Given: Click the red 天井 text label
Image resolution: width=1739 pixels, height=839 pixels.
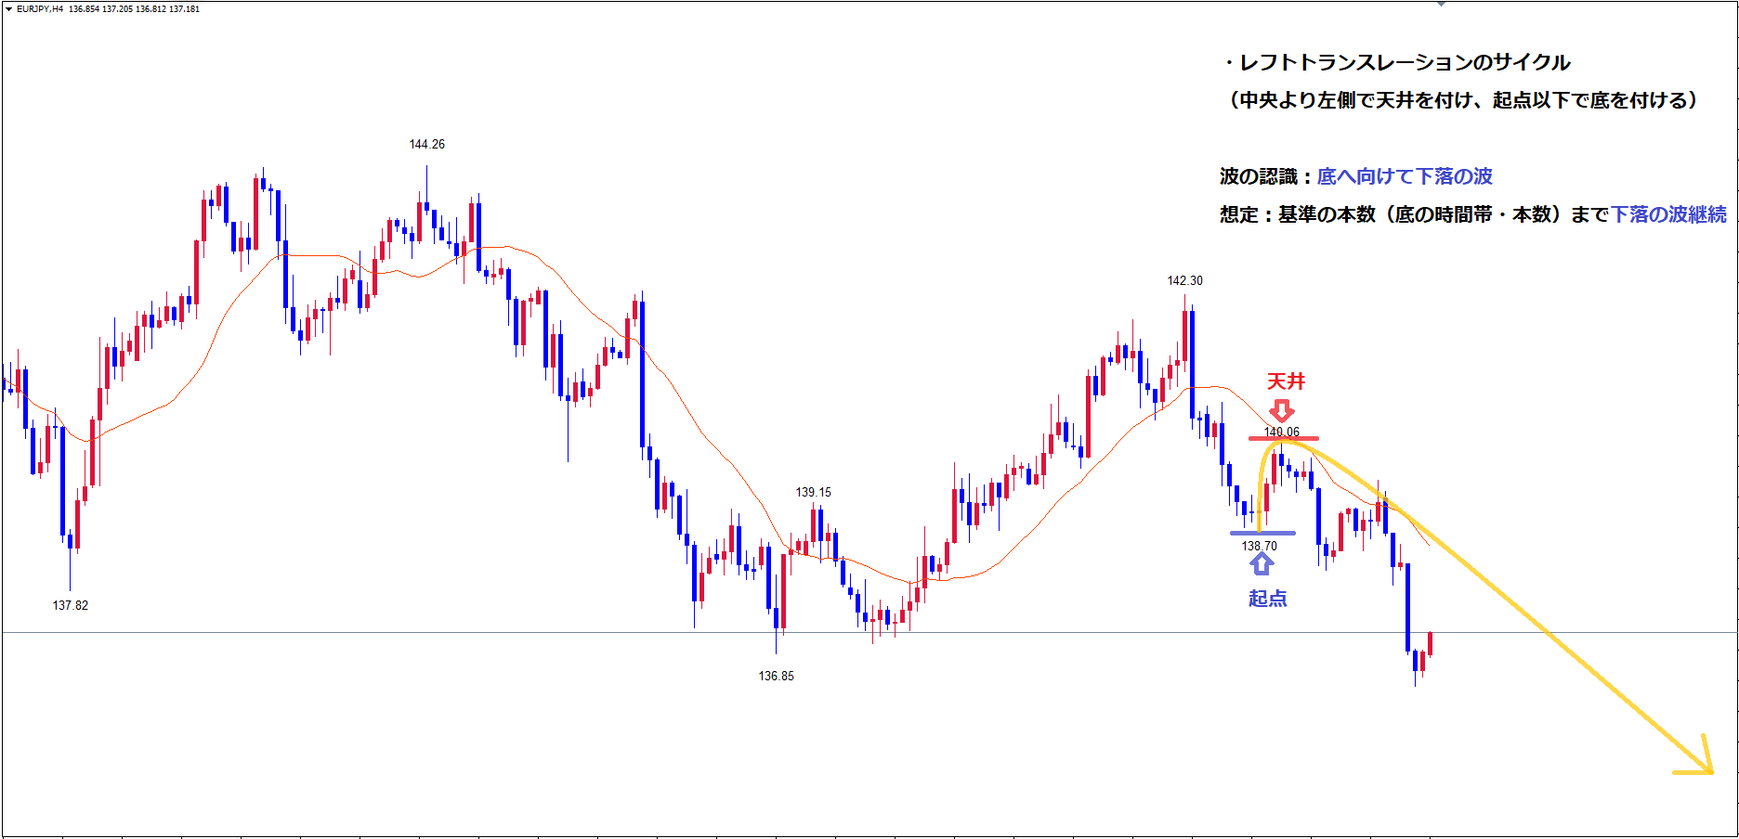Looking at the screenshot, I should 1286,381.
